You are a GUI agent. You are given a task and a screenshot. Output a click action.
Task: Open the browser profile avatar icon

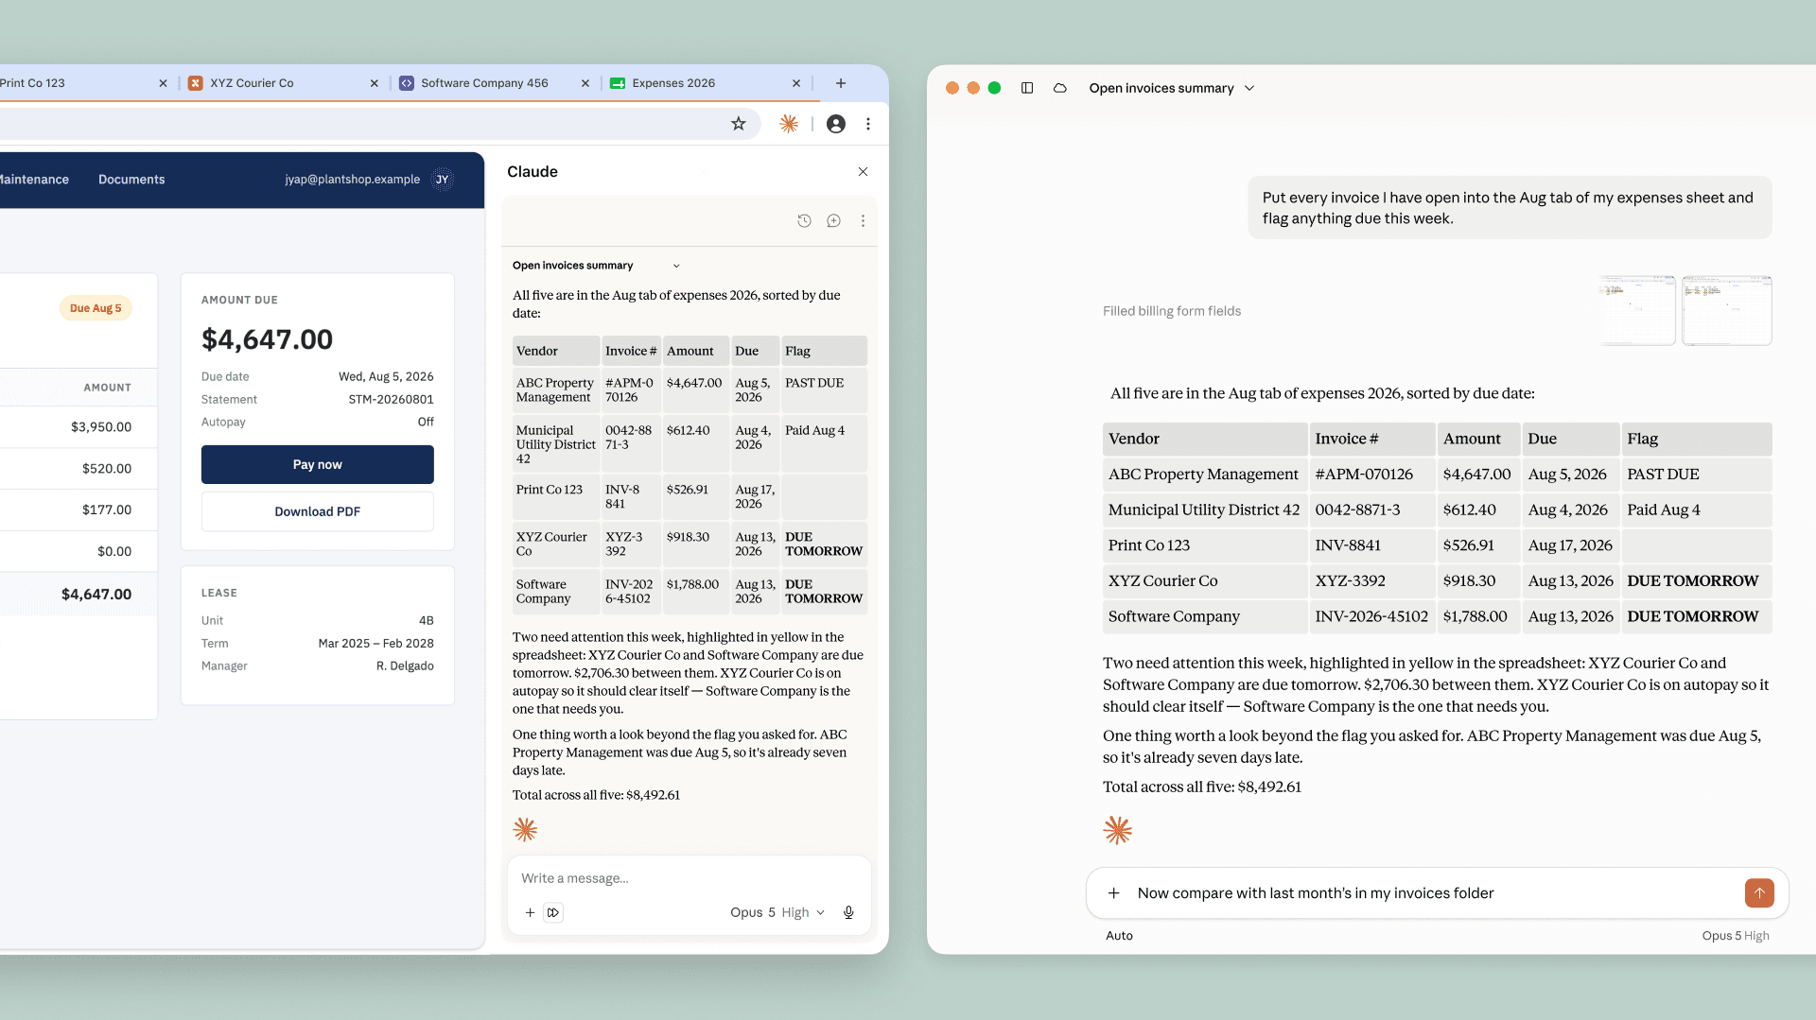tap(836, 124)
